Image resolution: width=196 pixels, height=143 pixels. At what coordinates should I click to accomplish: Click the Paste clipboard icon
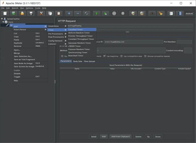pos(59,13)
